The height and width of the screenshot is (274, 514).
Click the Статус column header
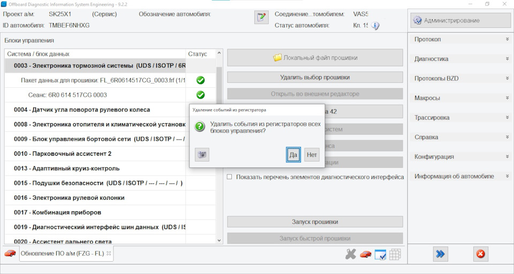point(200,54)
